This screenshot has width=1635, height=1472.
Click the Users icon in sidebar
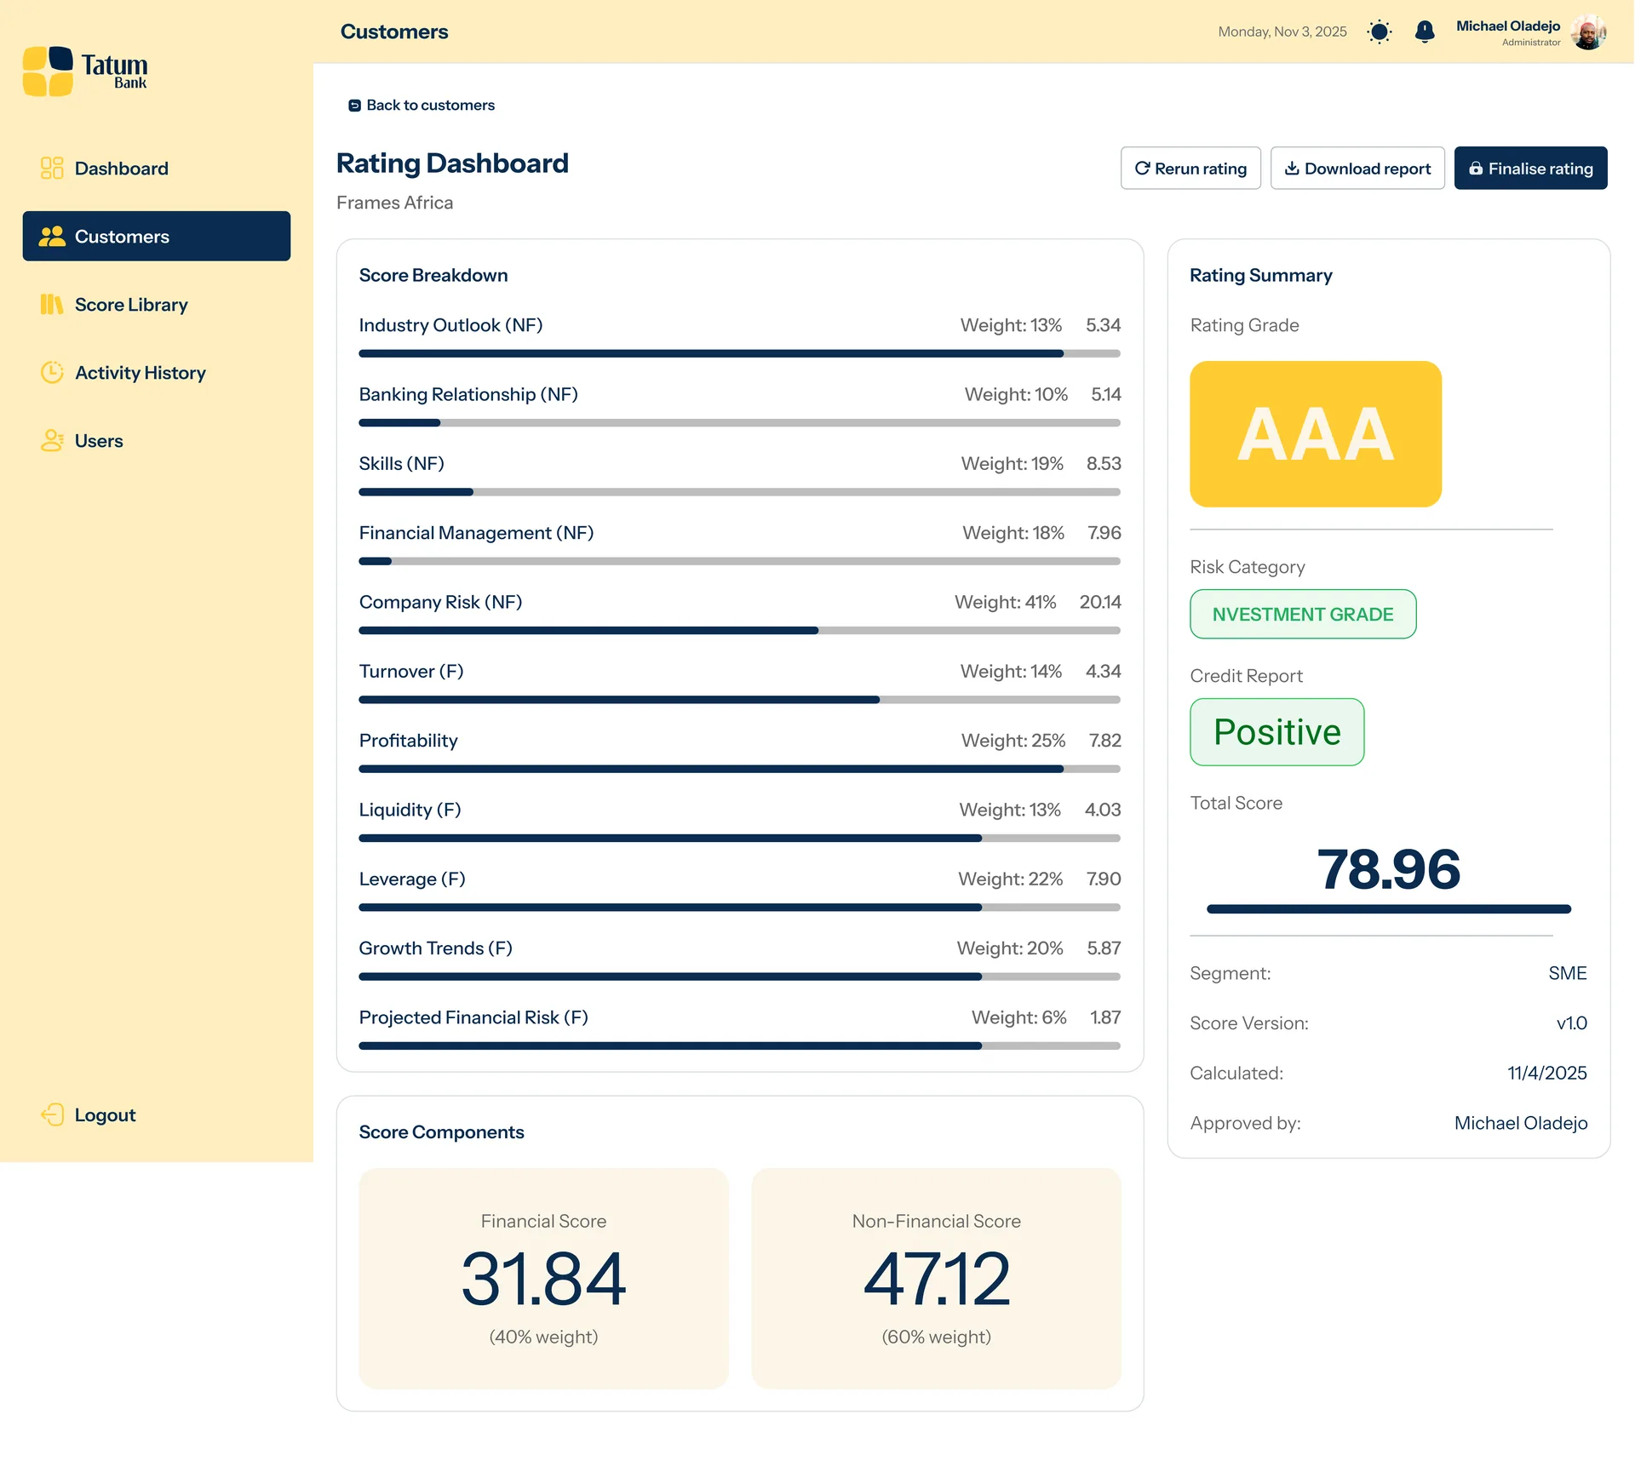click(52, 440)
